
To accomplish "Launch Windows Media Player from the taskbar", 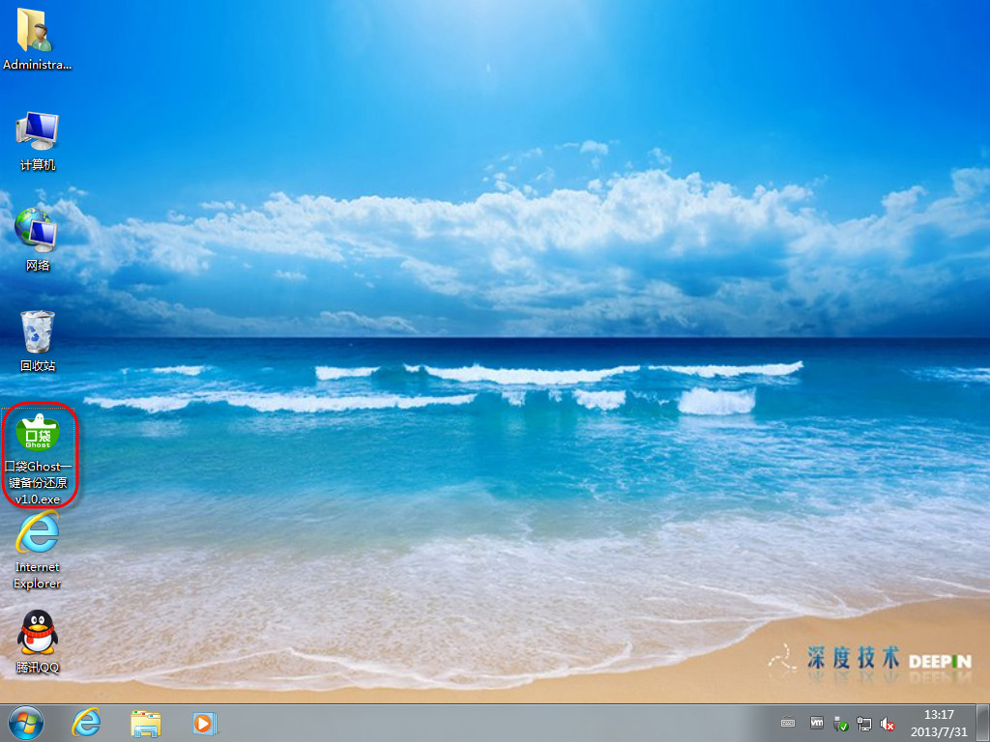I will coord(203,723).
